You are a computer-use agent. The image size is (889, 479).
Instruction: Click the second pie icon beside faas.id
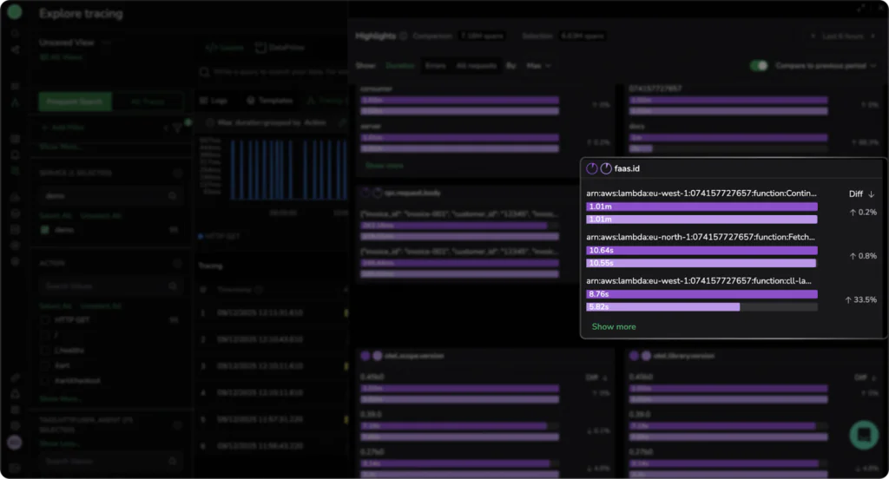[x=606, y=168]
